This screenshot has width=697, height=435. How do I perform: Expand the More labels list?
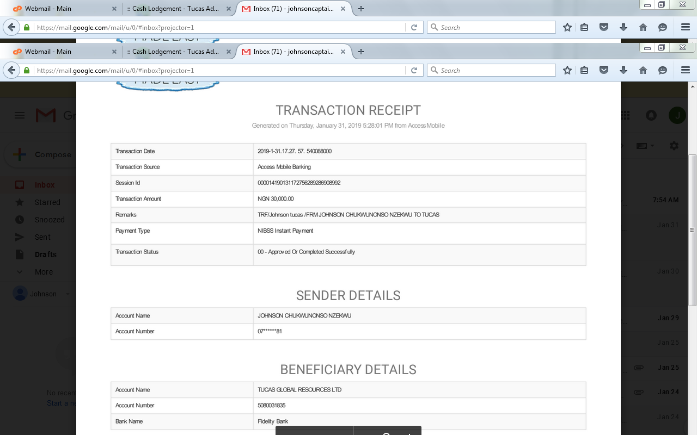pos(44,272)
